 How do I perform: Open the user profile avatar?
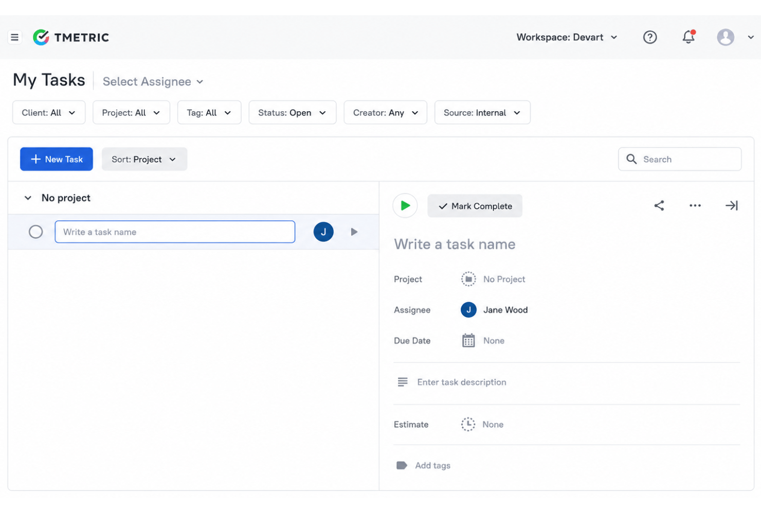tap(726, 37)
